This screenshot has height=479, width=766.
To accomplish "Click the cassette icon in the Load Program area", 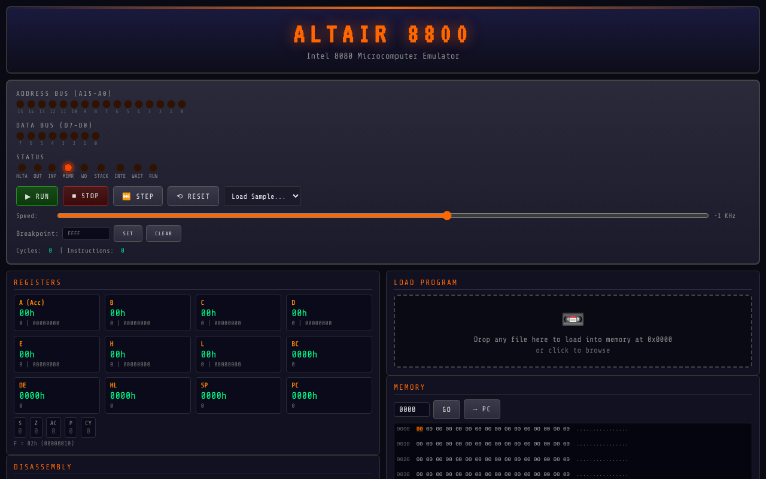I will pyautogui.click(x=573, y=319).
